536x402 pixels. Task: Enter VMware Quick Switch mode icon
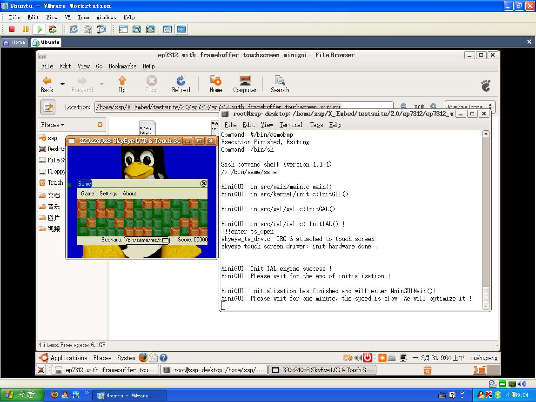click(150, 29)
